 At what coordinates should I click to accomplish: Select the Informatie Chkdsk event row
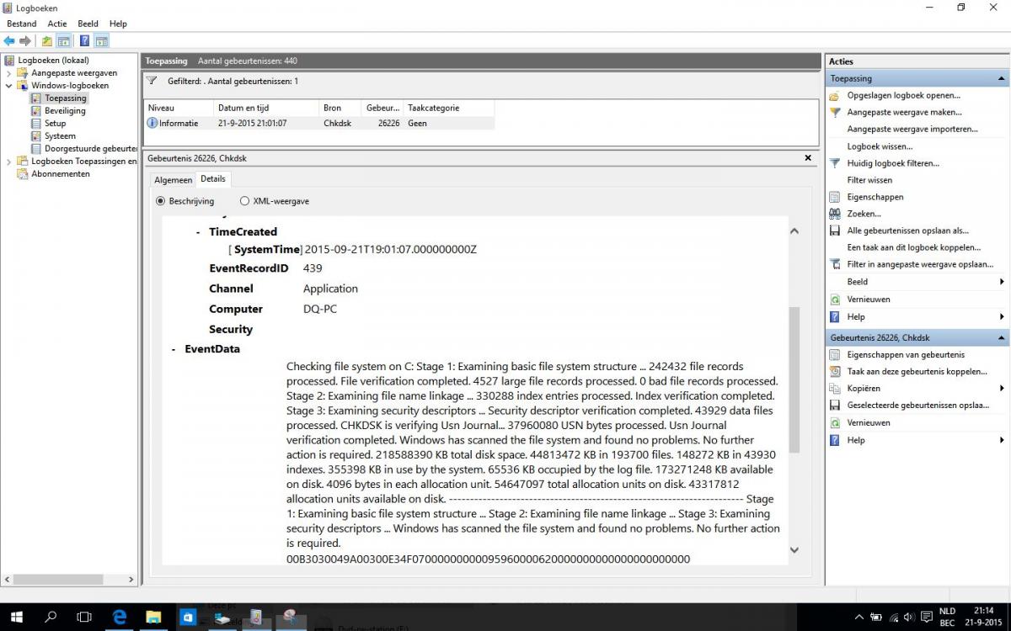tap(319, 123)
